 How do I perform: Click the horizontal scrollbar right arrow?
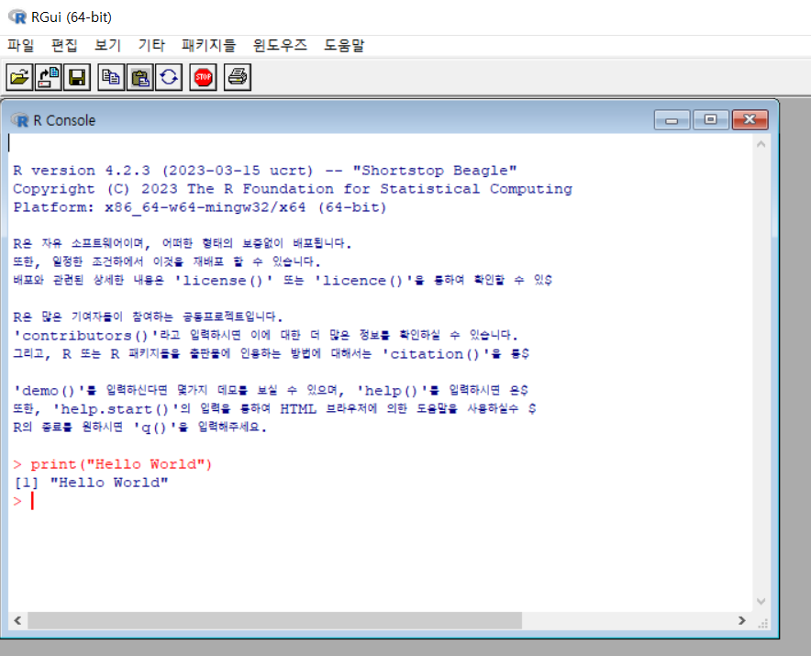click(742, 620)
